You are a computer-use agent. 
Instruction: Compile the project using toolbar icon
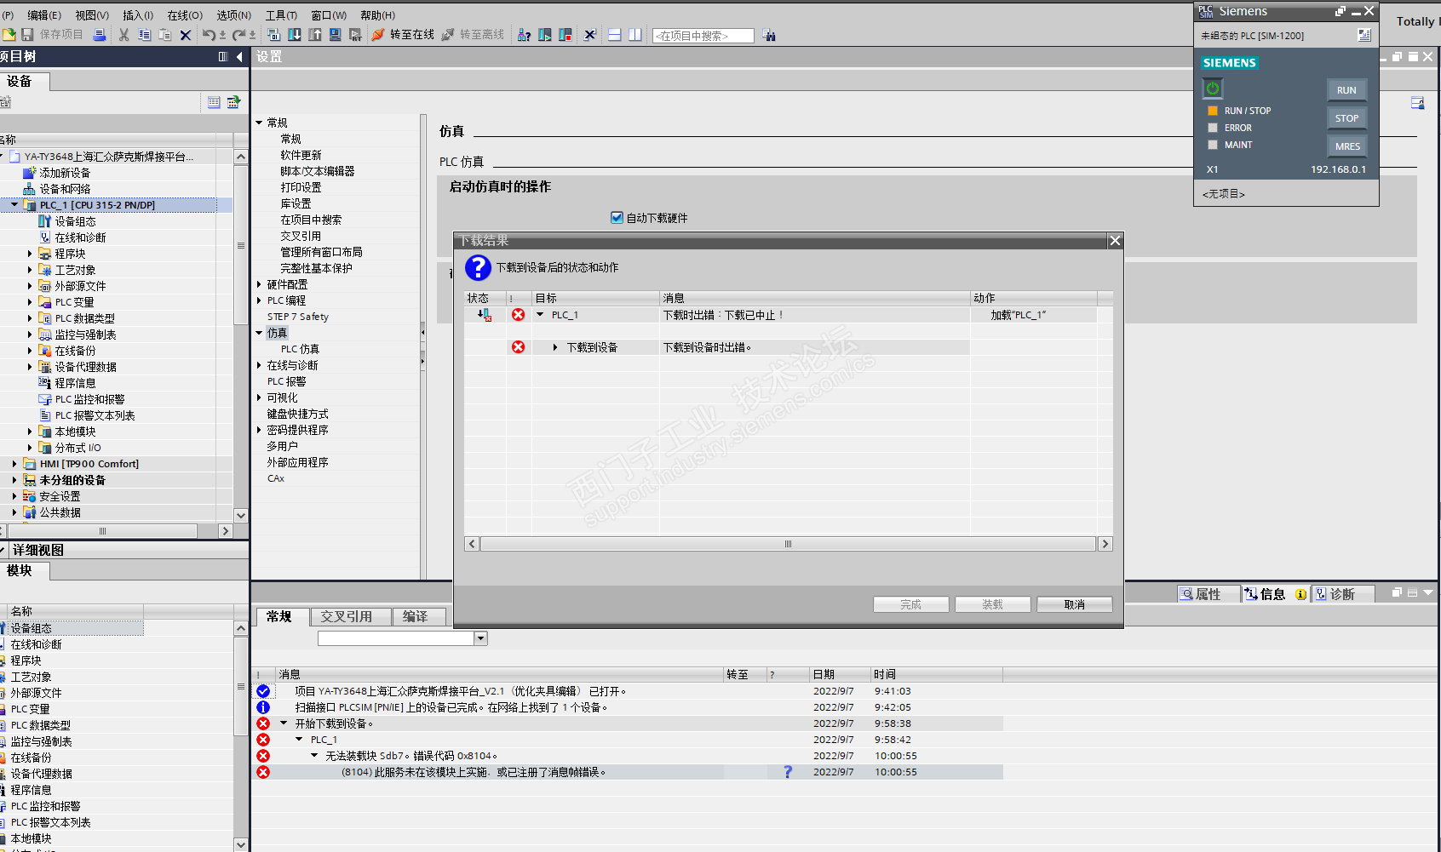[x=273, y=35]
